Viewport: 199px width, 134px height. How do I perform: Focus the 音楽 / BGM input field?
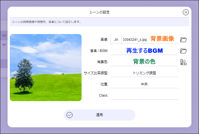[x=144, y=51]
